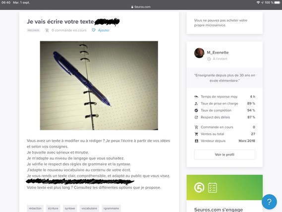Click the clock icon beside À l'instant
282x212 pixels.
coord(209,59)
